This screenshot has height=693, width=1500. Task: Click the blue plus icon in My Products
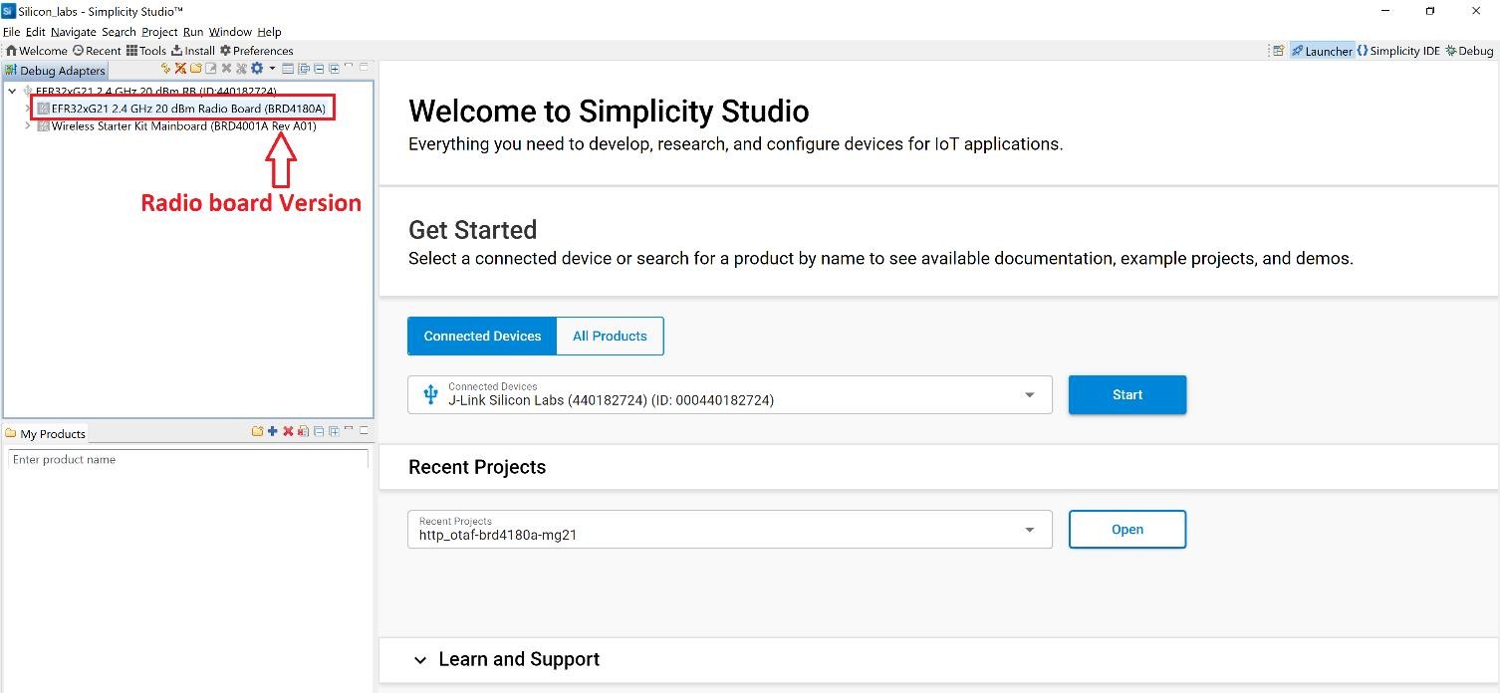click(273, 431)
